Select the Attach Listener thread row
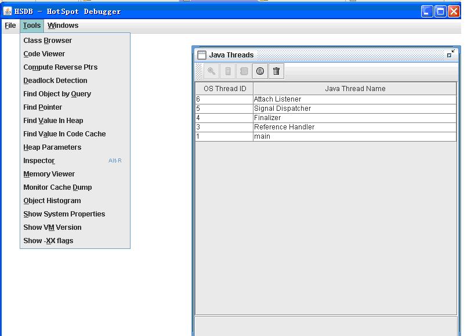The width and height of the screenshot is (471, 336). pos(326,99)
